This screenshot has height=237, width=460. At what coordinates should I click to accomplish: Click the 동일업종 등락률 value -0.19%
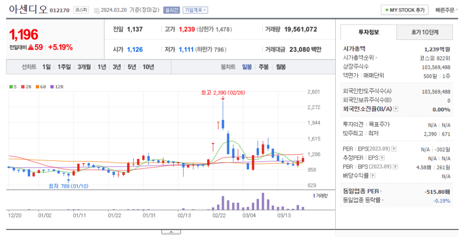(442, 201)
